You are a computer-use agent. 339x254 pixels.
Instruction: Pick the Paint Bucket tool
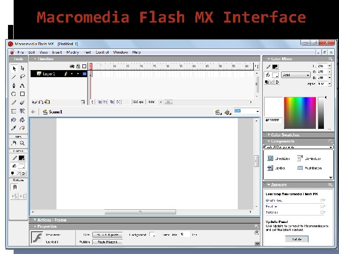point(22,120)
